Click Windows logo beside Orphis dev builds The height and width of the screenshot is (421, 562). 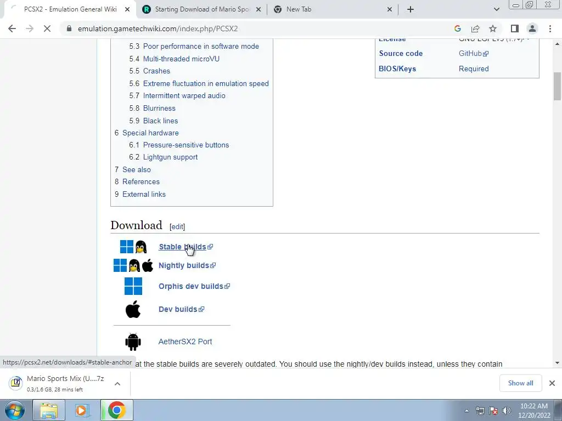[x=133, y=286]
